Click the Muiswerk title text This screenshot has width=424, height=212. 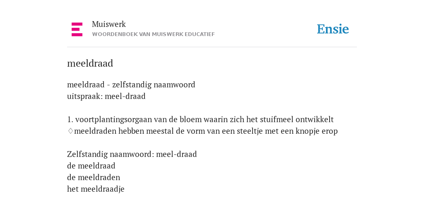tap(109, 24)
